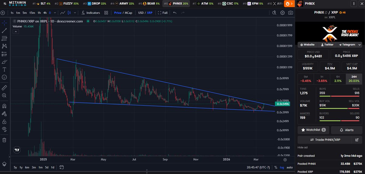Select the ruler measure tool

[4, 87]
